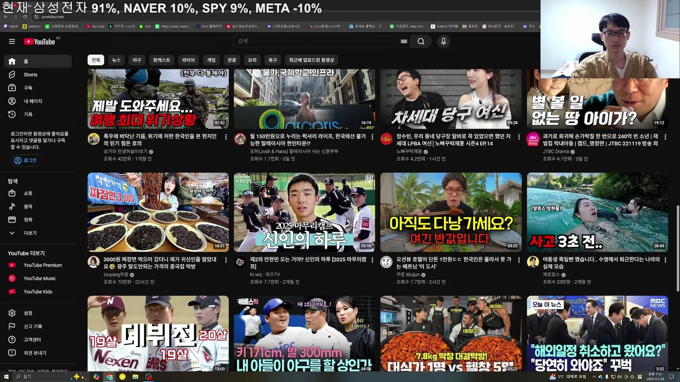Open 구독 subscriptions in sidebar

pyautogui.click(x=38, y=88)
